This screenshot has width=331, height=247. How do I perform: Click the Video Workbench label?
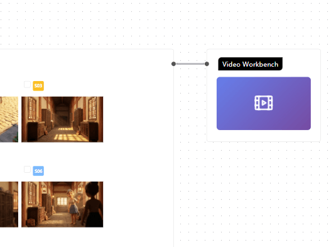point(250,64)
